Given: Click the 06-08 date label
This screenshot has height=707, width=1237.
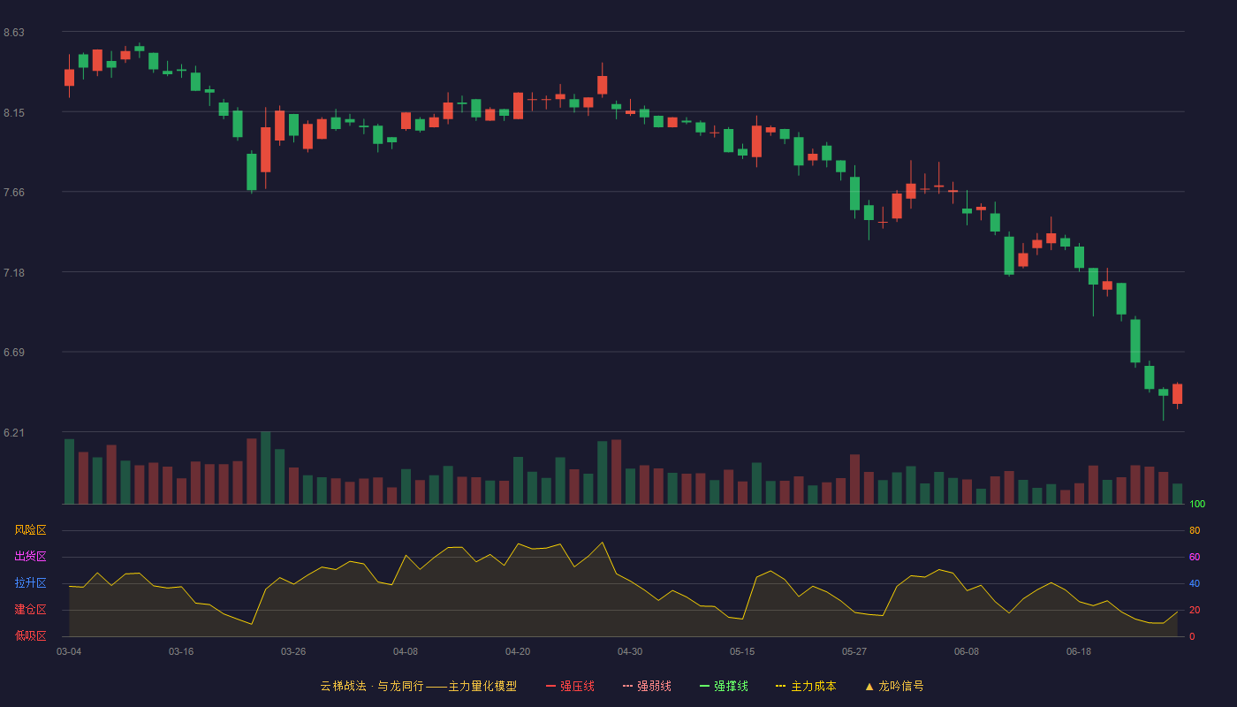Looking at the screenshot, I should (967, 651).
